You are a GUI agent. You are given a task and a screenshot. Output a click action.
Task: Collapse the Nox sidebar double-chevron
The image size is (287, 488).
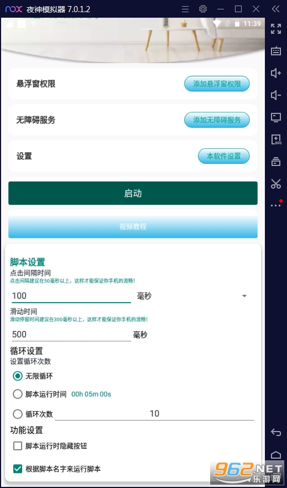tap(275, 9)
